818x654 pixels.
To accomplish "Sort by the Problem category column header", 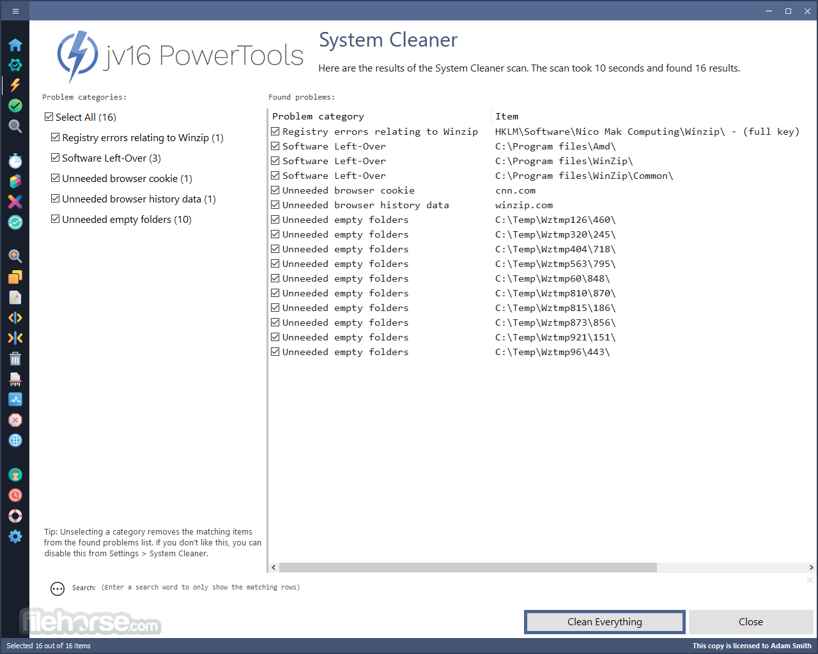I will point(318,116).
